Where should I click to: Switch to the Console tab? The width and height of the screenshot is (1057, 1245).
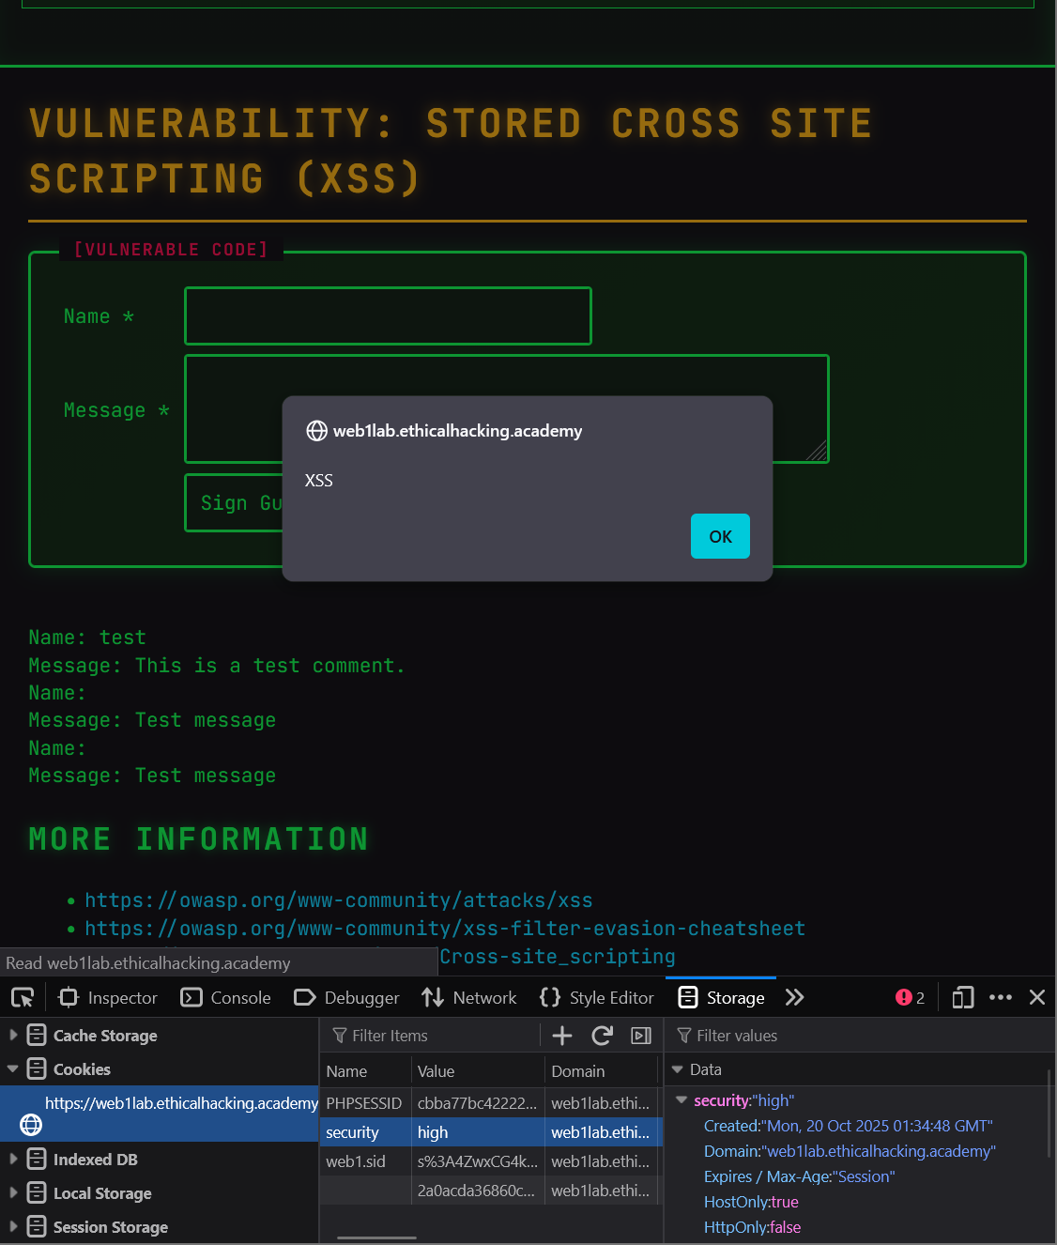pos(226,997)
